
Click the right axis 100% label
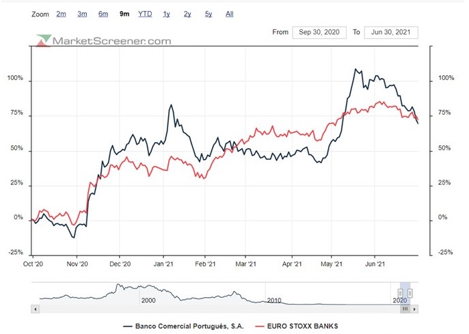446,78
